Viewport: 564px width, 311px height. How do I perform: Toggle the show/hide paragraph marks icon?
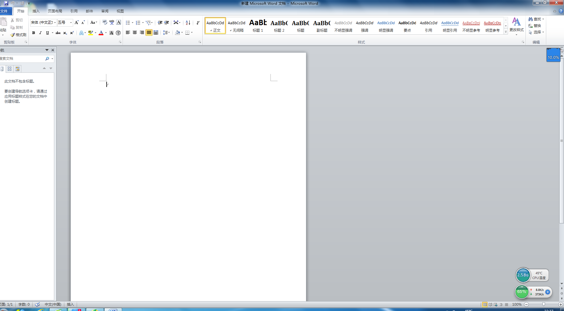coord(197,22)
